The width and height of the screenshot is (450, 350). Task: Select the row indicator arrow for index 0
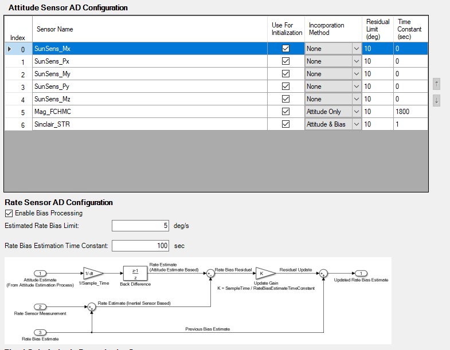(9, 49)
